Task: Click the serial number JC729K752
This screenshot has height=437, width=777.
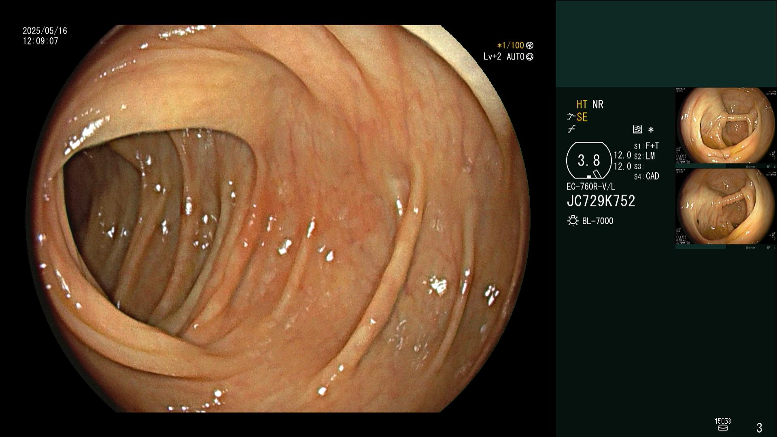Action: click(x=601, y=201)
